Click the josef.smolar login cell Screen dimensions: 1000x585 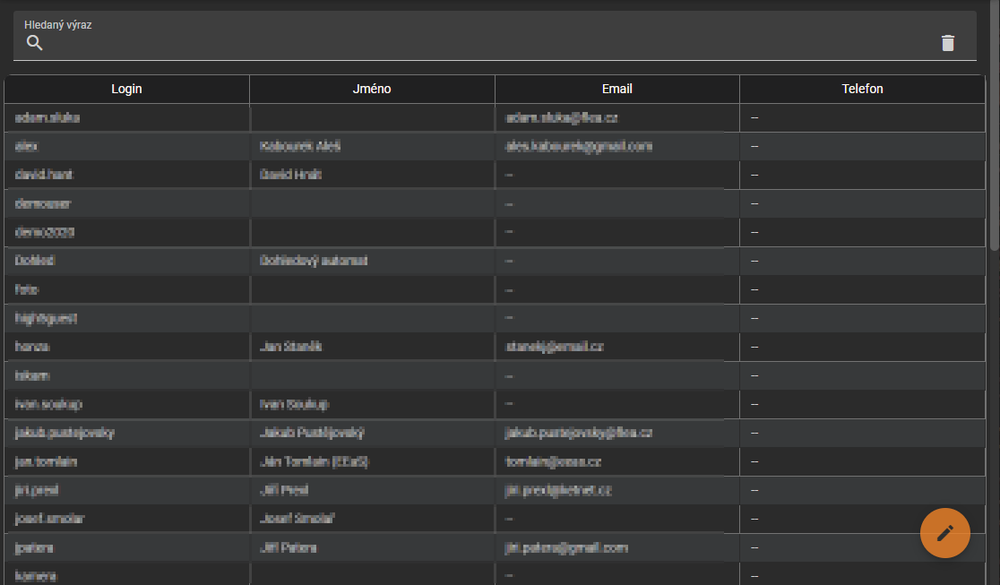point(127,519)
